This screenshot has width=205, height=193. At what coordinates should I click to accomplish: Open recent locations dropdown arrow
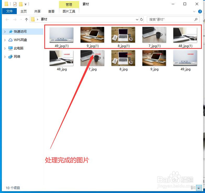point(21,20)
